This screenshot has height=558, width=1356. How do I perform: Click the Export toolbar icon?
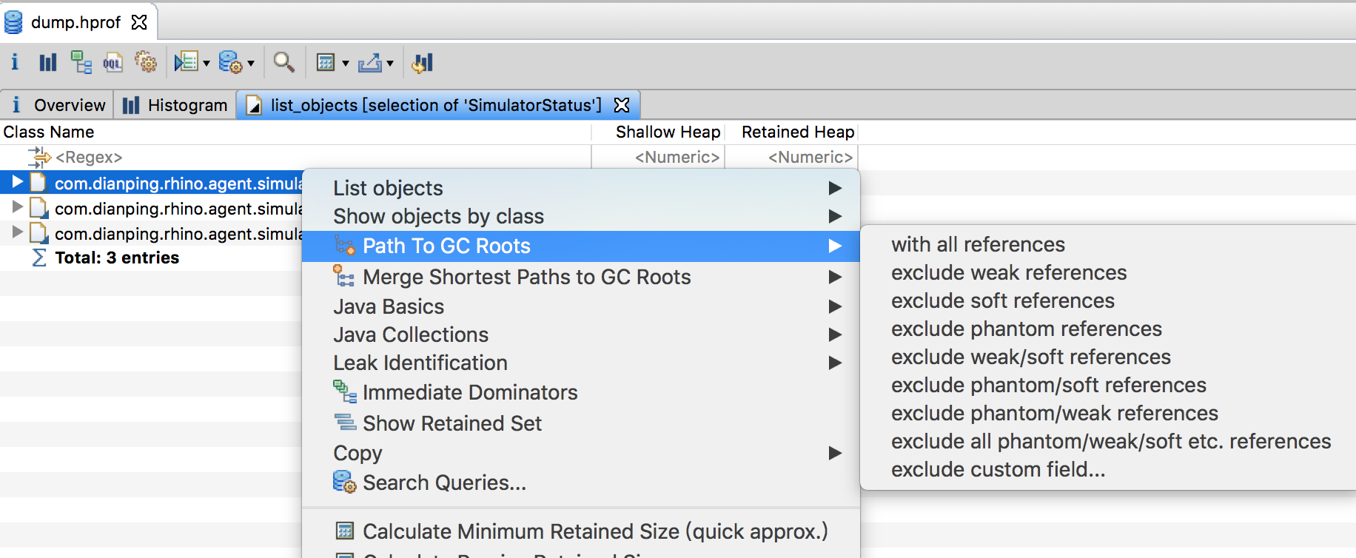coord(369,62)
